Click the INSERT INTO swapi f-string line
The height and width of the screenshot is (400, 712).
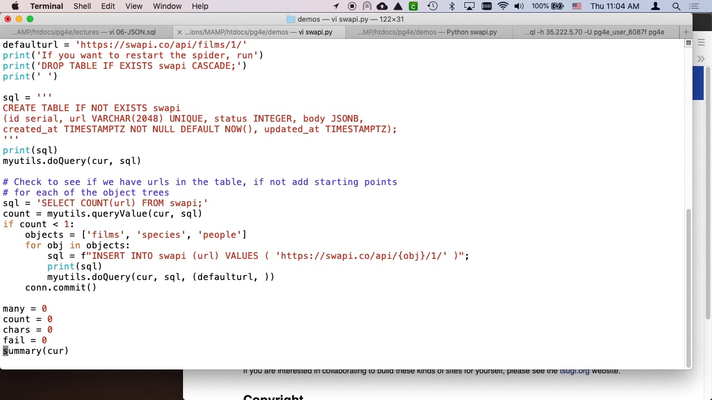[258, 256]
